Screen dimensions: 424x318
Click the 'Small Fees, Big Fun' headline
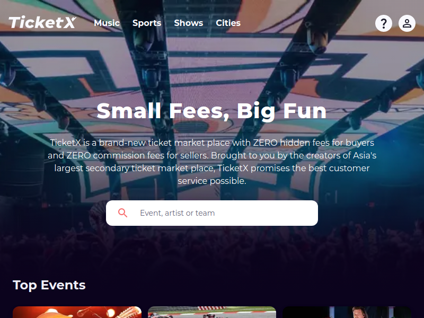tap(211, 111)
